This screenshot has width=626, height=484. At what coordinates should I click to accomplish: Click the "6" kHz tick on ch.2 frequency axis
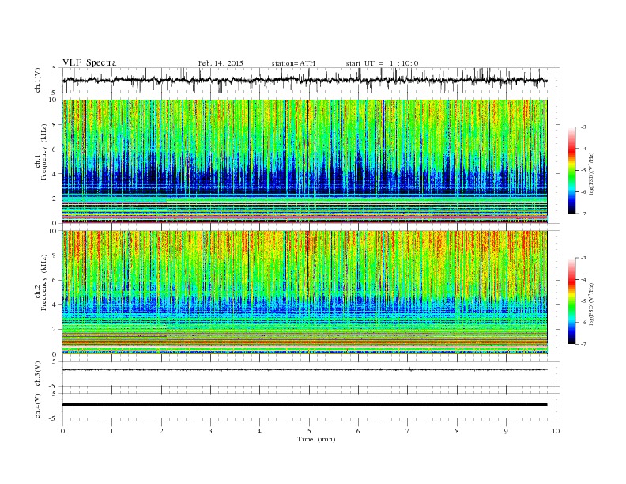pos(55,280)
